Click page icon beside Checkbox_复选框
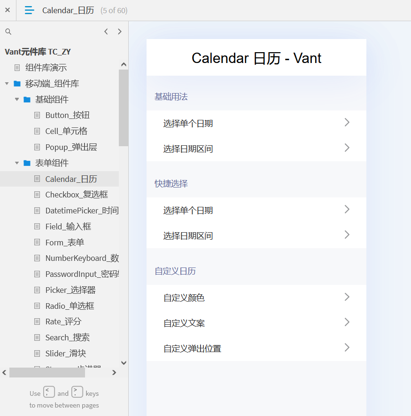 coord(37,195)
